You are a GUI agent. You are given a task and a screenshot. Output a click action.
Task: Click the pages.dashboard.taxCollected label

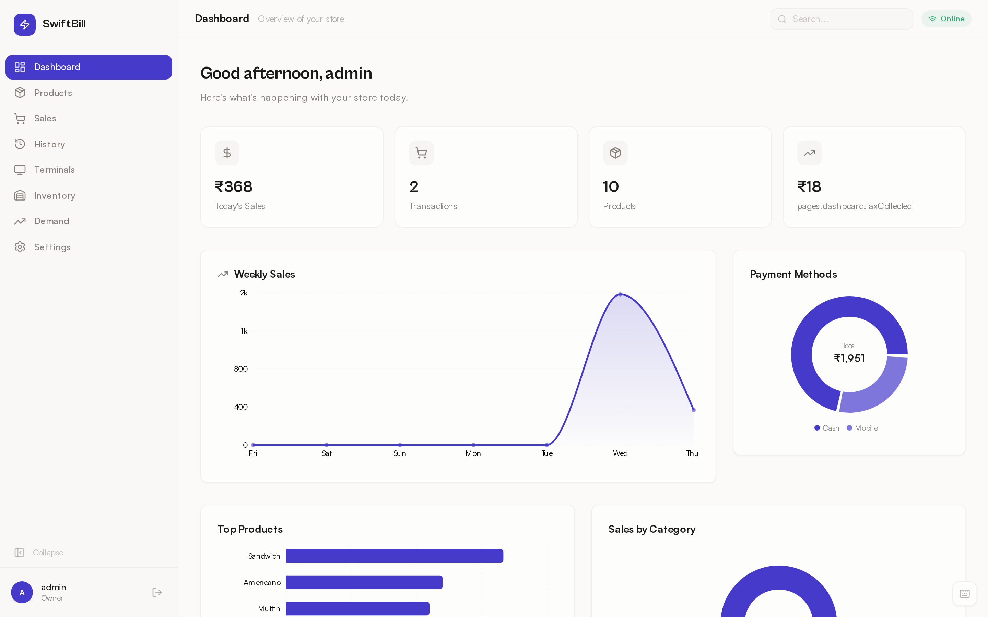click(x=855, y=206)
